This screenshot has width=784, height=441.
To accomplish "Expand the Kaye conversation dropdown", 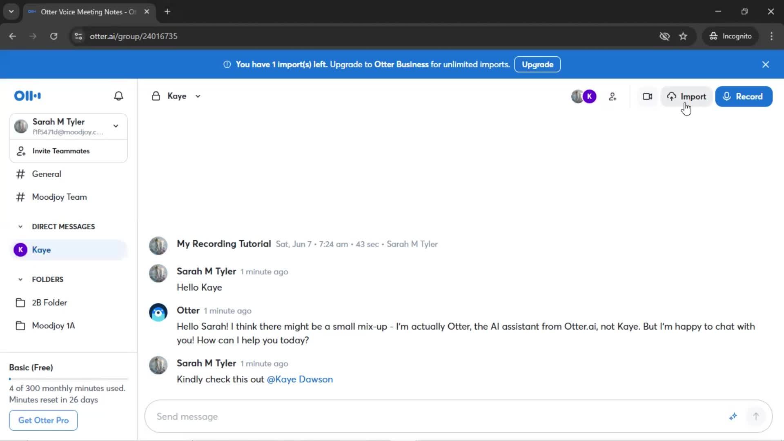I will click(198, 96).
